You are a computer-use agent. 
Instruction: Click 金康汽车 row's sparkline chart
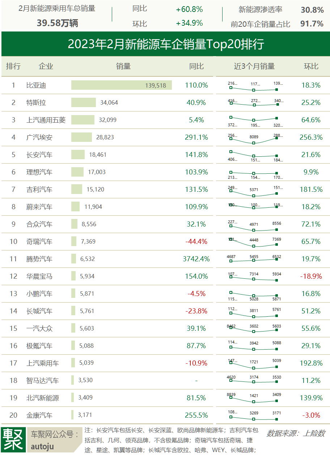(254, 415)
